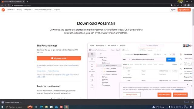
Task: Click the Sign In button
Action: point(173,10)
